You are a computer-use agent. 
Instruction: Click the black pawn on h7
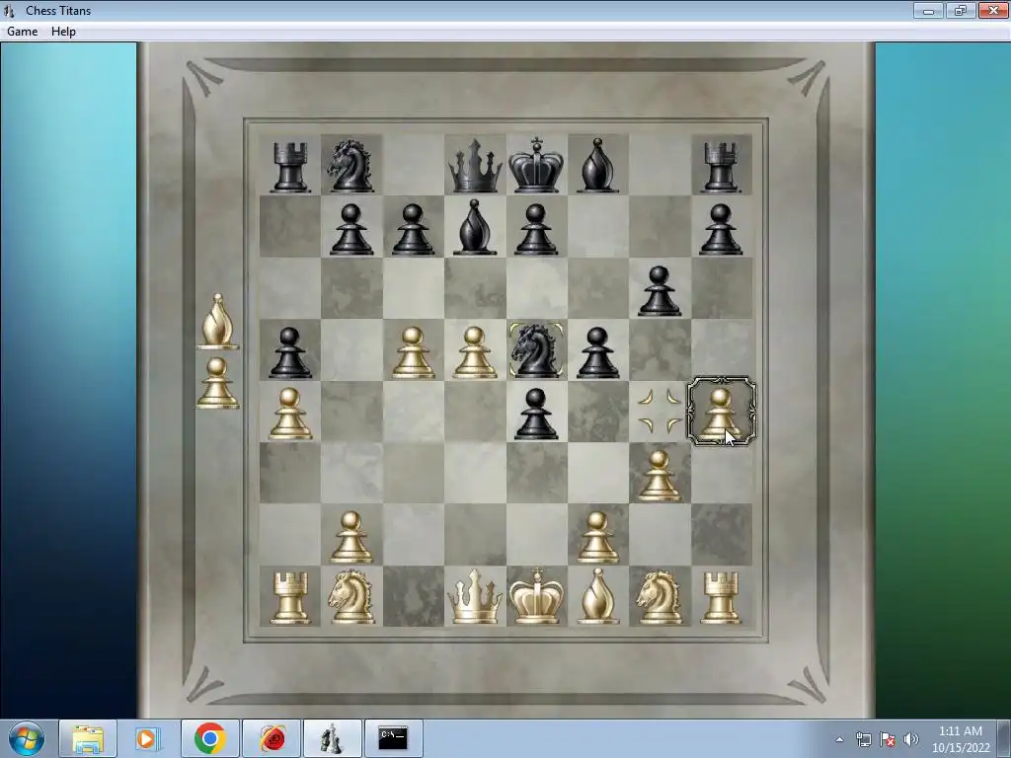721,229
